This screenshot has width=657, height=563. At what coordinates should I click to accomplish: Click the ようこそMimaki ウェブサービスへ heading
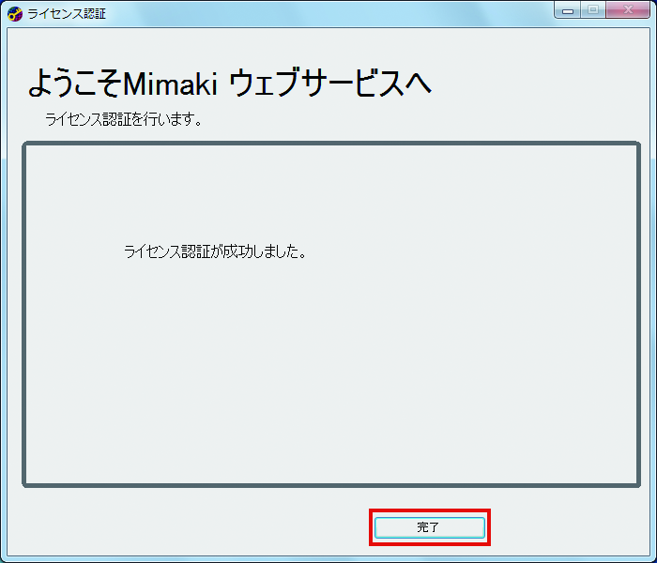point(230,83)
